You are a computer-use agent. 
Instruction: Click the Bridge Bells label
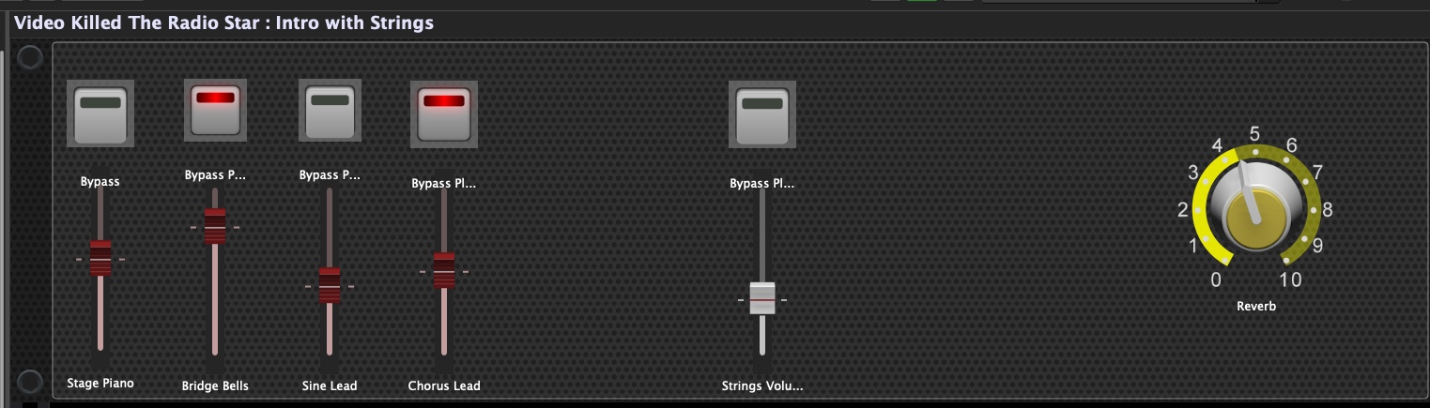(x=215, y=385)
